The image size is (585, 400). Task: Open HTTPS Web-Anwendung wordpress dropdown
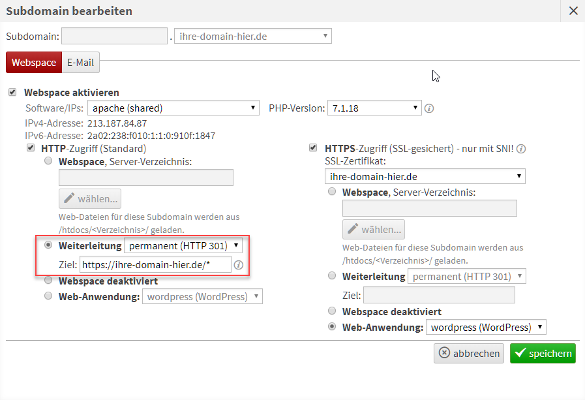click(485, 327)
